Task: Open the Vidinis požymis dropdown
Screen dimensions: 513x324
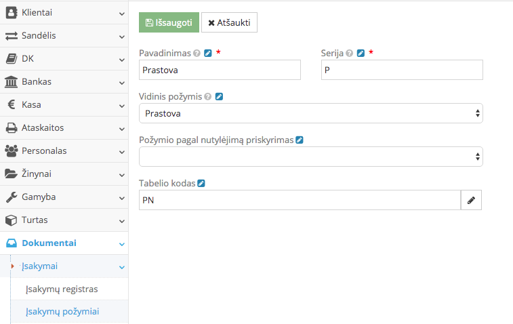Action: point(310,113)
